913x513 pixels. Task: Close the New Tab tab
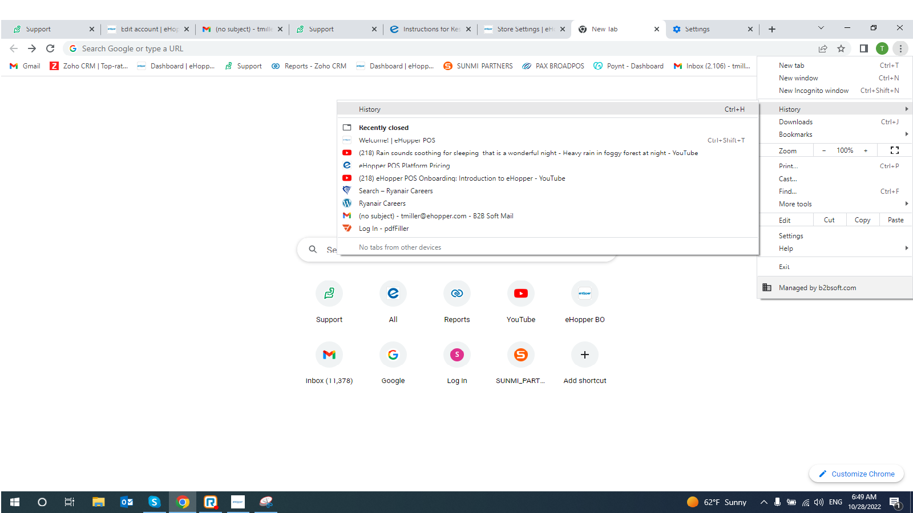[657, 29]
